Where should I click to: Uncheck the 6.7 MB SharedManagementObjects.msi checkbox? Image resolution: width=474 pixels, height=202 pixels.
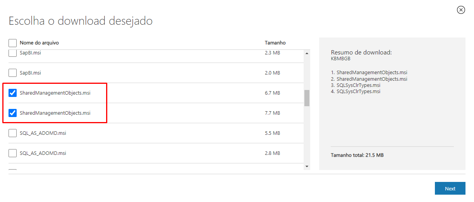pyautogui.click(x=13, y=93)
